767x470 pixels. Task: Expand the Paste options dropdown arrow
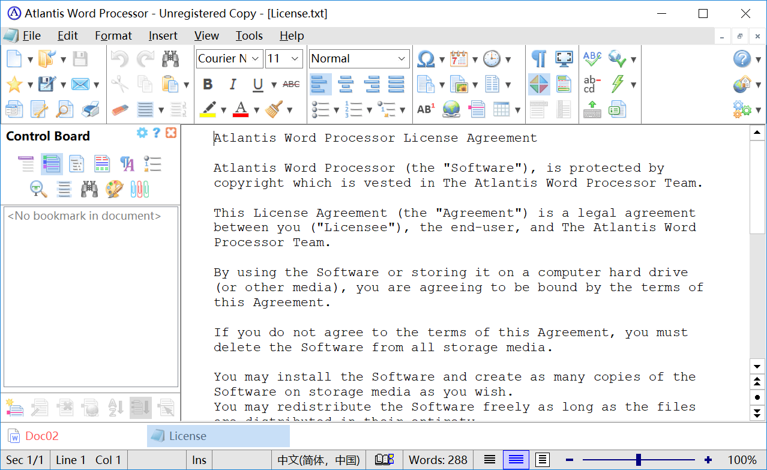coord(187,85)
